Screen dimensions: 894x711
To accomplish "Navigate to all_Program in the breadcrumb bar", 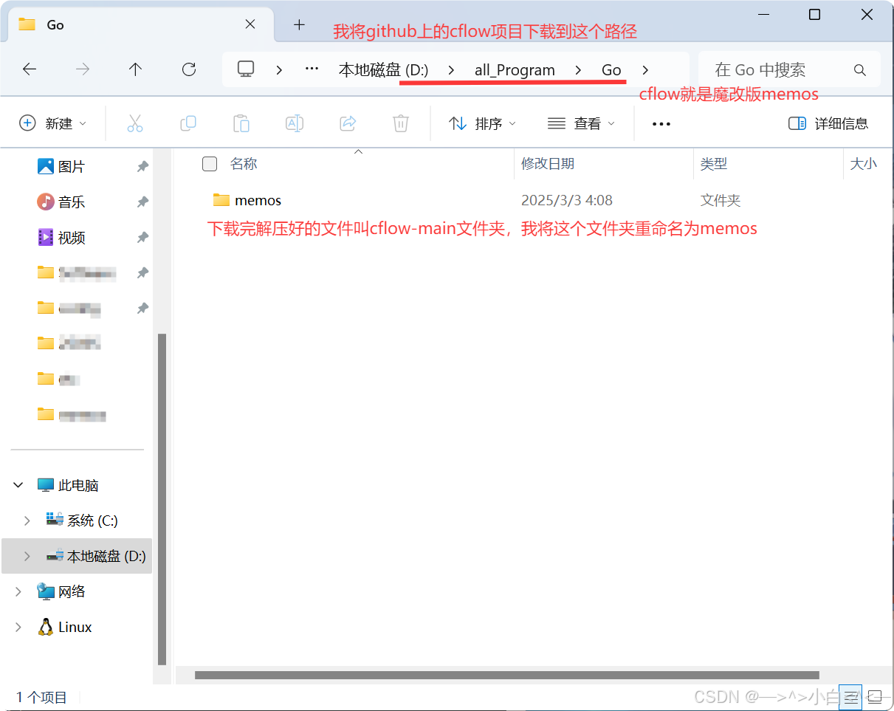I will click(515, 69).
